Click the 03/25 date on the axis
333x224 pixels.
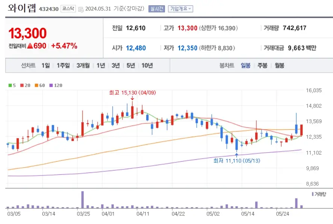[x=83, y=214]
